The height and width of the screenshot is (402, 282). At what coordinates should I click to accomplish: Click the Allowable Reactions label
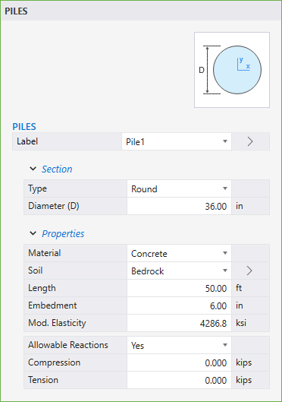click(68, 345)
